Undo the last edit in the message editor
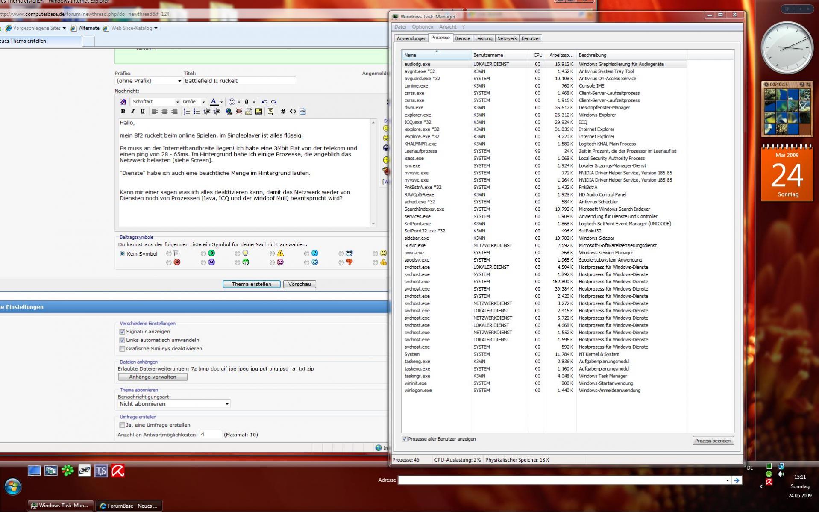The image size is (819, 512). point(264,102)
